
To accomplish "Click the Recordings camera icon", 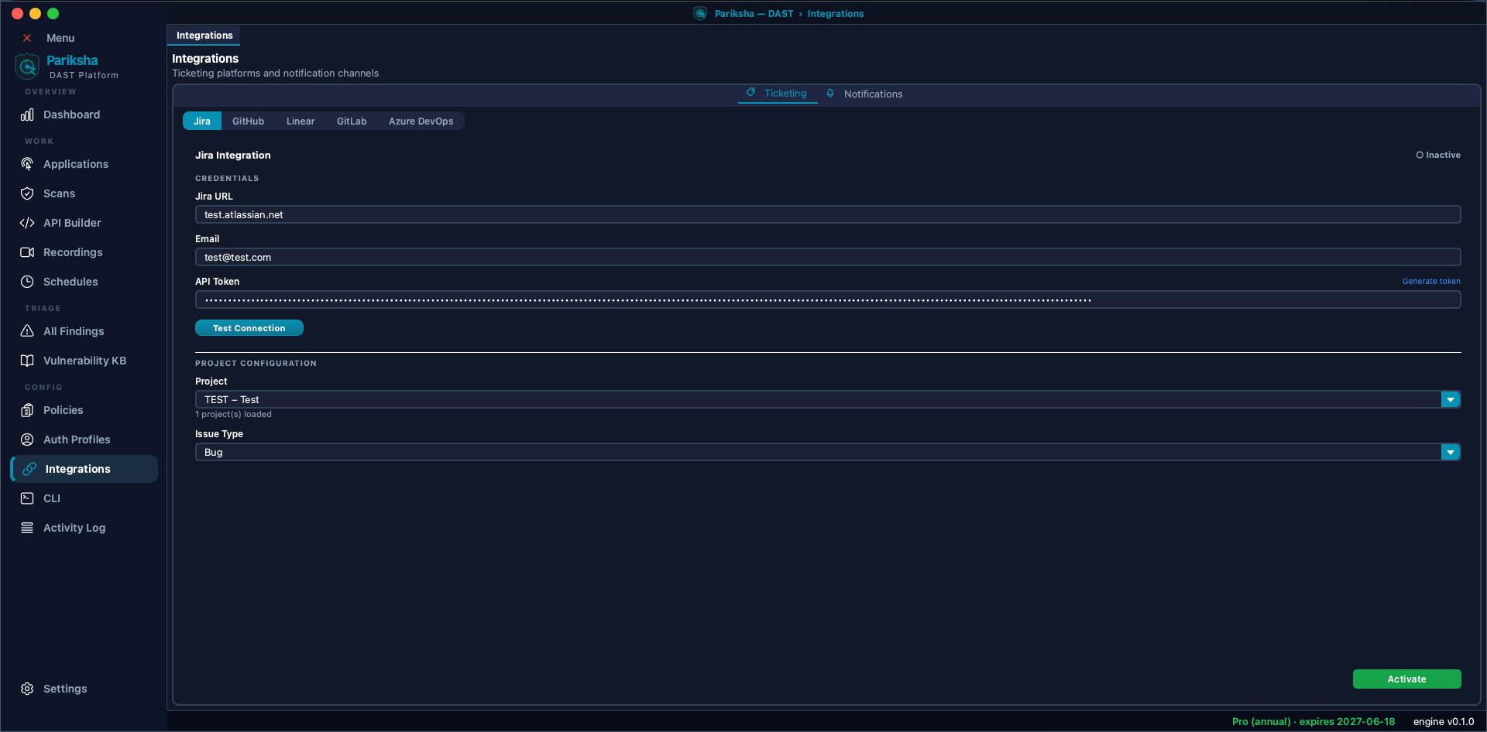I will point(27,252).
